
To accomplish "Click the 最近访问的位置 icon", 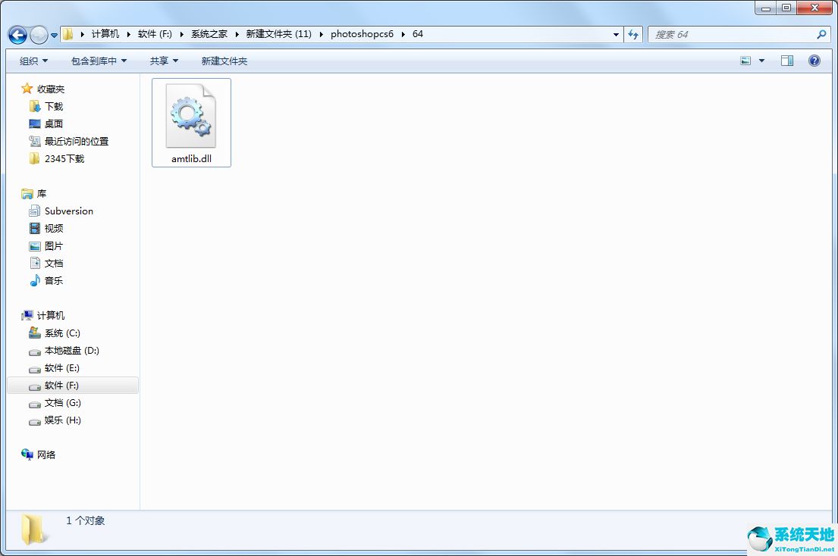I will (35, 142).
